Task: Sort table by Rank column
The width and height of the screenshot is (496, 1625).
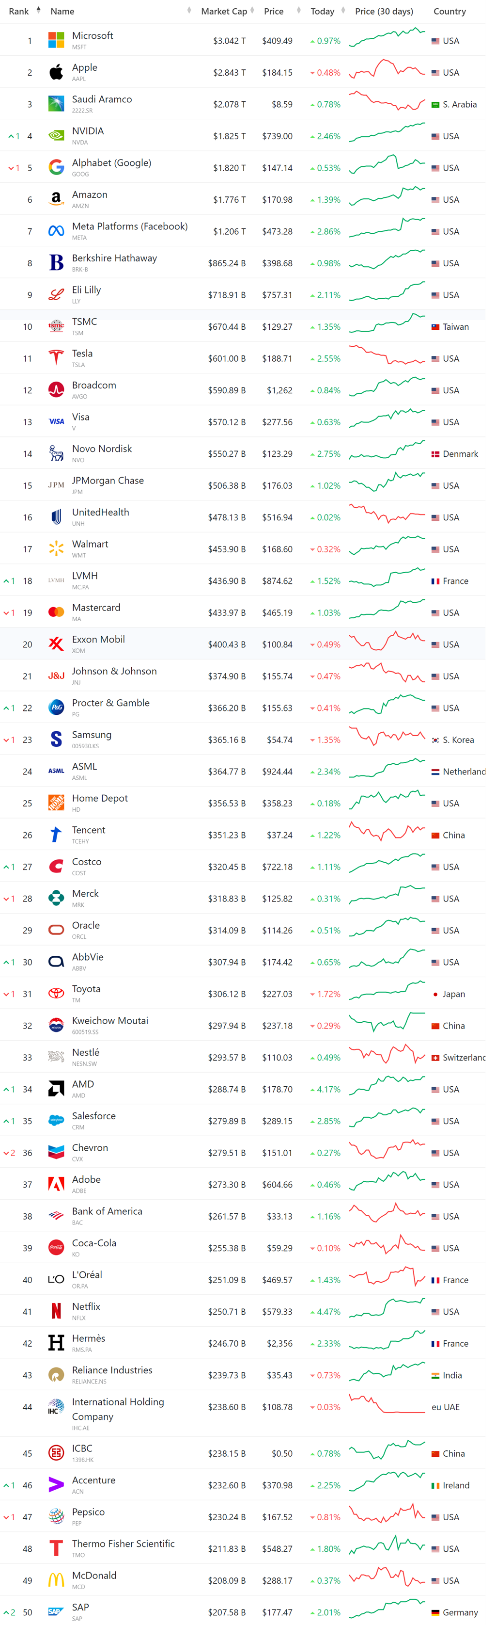Action: [x=19, y=11]
